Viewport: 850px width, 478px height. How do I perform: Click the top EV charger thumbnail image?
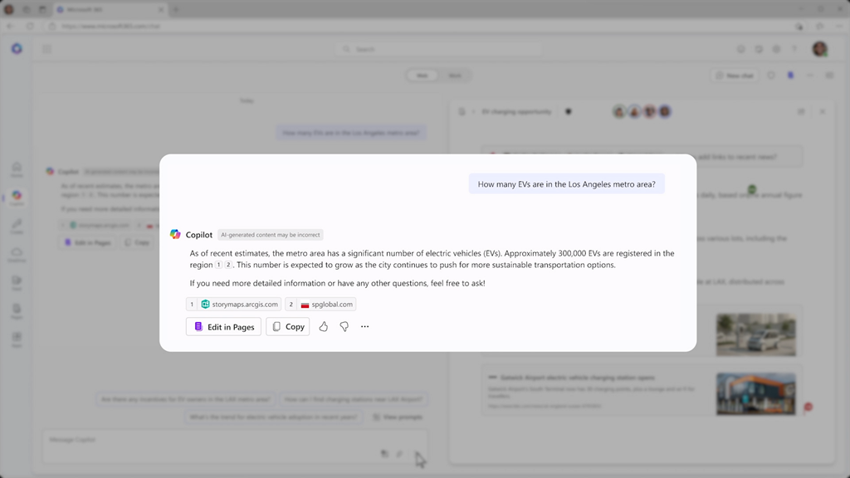(755, 334)
